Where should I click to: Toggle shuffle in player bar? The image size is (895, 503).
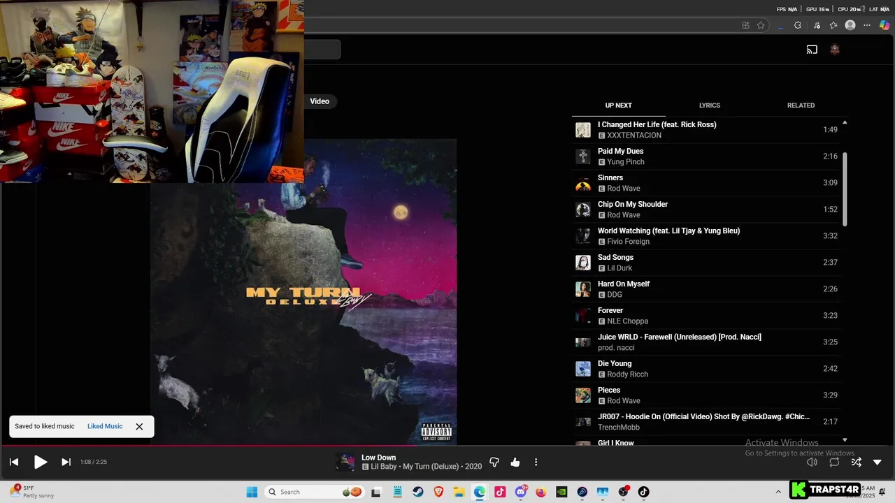[x=856, y=462]
